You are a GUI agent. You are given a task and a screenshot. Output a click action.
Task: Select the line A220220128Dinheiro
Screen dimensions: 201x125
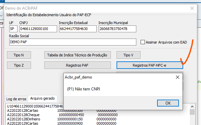[23, 119]
